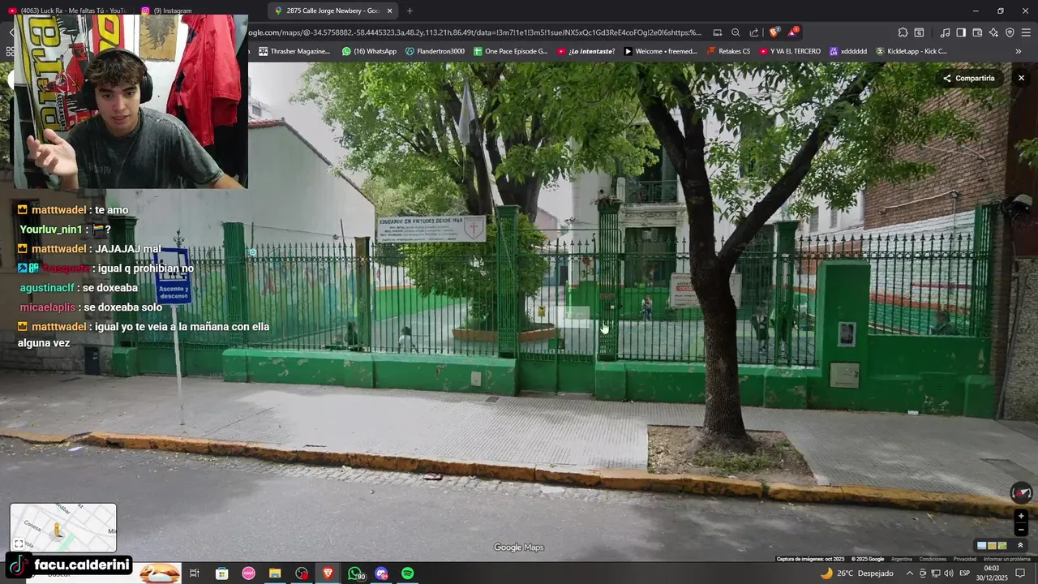Viewport: 1038px width, 584px height.
Task: Close the Google Maps browser tab
Action: 389,11
